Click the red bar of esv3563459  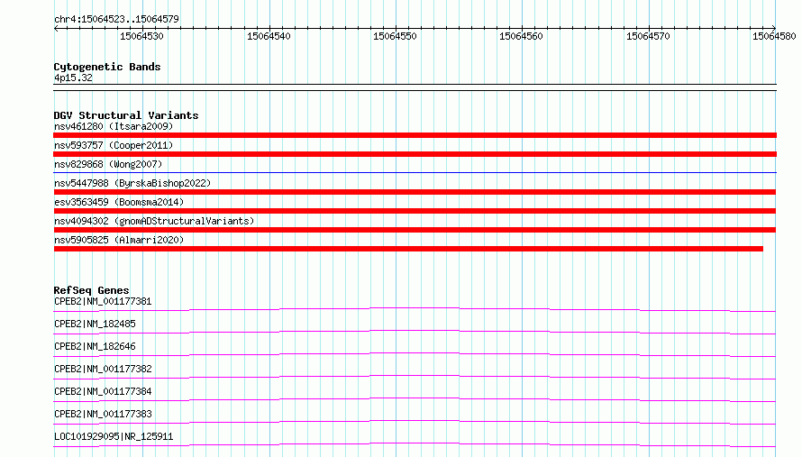pos(415,211)
